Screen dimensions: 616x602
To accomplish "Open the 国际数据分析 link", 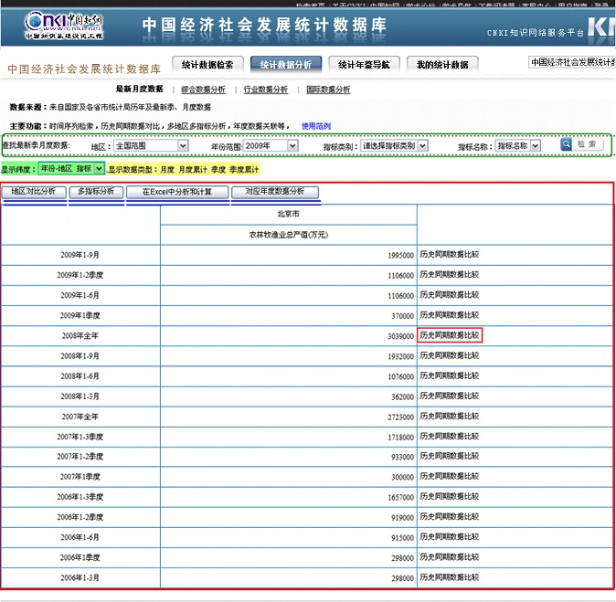I will click(x=328, y=90).
